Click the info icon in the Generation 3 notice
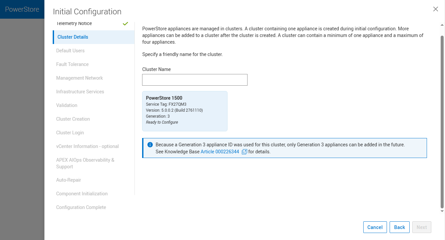 point(150,145)
